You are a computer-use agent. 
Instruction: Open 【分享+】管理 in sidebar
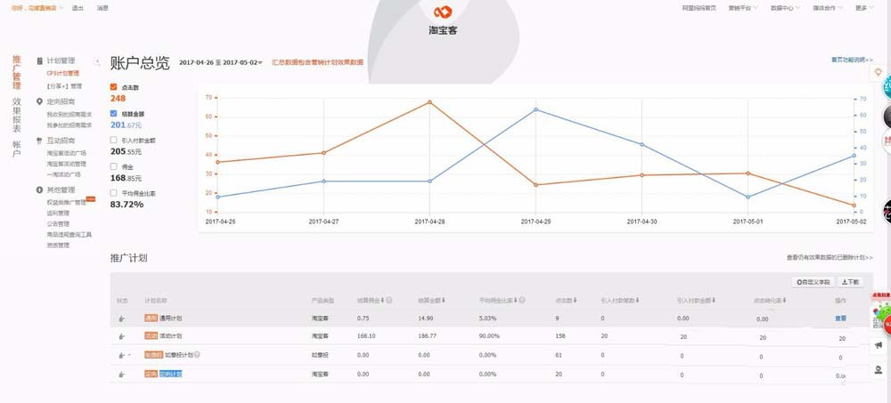click(64, 86)
